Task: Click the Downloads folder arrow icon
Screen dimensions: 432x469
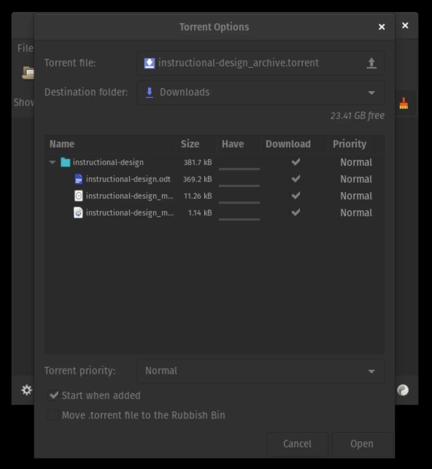Action: pos(149,92)
